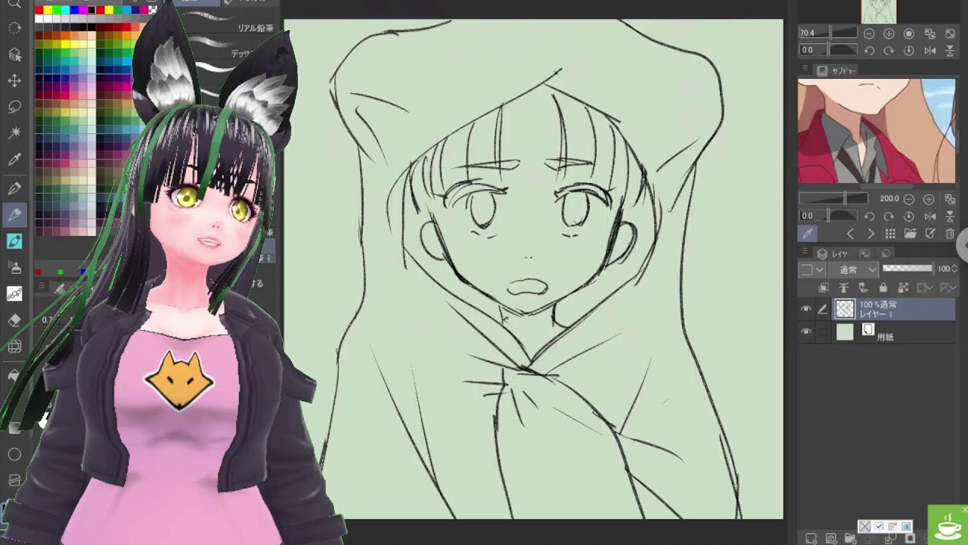Toggle Sub View eyedropper color picking
This screenshot has height=545, width=968.
(808, 234)
